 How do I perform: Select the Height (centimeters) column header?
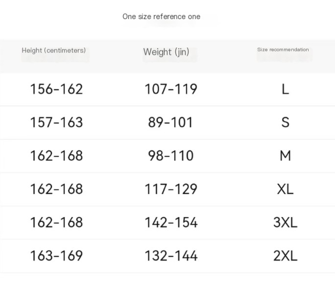(x=54, y=50)
